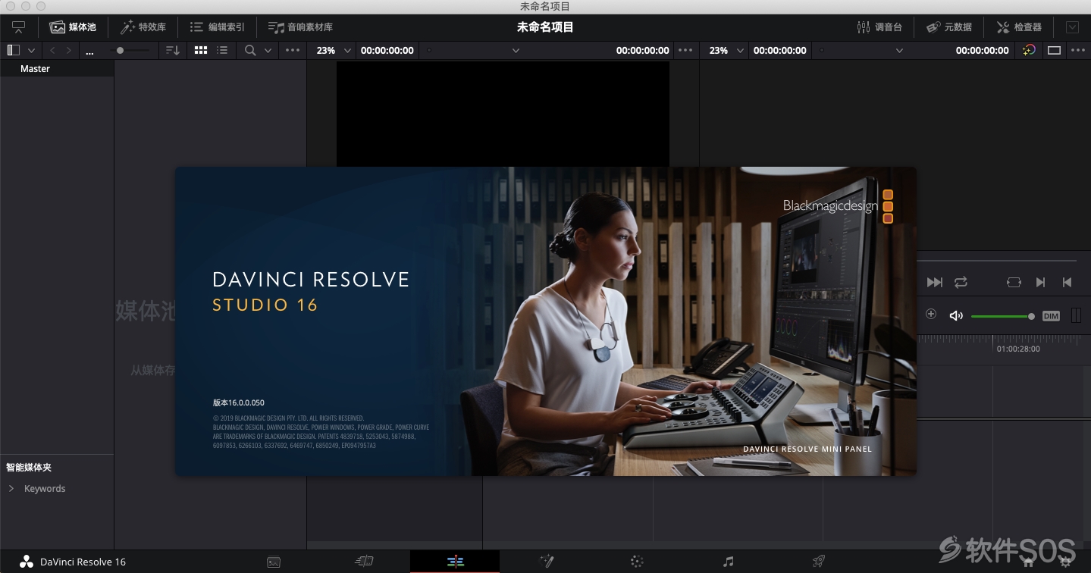Viewport: 1091px width, 573px height.
Task: Click the media pool search magnifier
Action: point(250,50)
